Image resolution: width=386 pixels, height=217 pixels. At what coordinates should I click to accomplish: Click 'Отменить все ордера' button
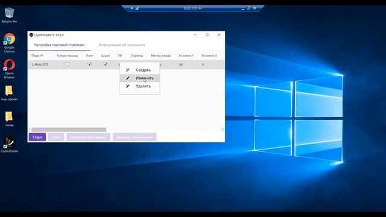(x=89, y=137)
